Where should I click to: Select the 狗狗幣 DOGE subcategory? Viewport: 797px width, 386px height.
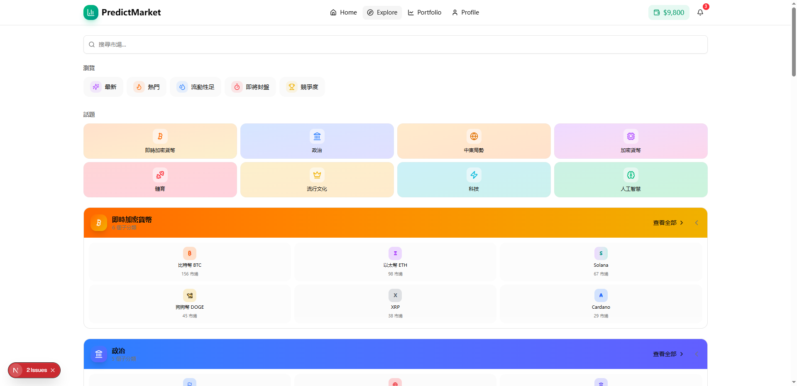pyautogui.click(x=190, y=304)
